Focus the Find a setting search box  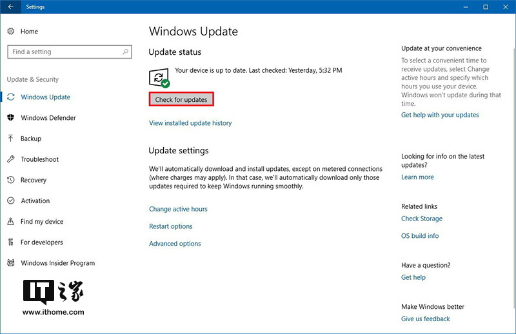tap(70, 52)
